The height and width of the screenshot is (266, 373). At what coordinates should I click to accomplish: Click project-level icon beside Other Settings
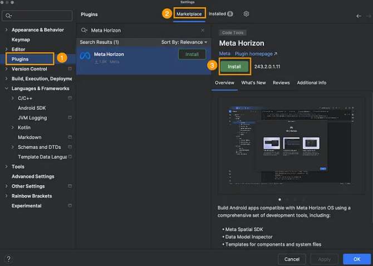point(70,186)
